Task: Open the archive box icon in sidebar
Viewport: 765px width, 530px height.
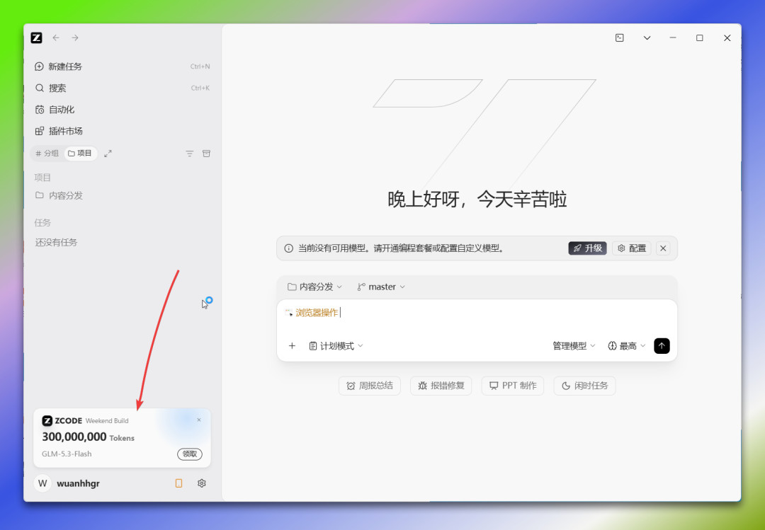Action: coord(206,154)
